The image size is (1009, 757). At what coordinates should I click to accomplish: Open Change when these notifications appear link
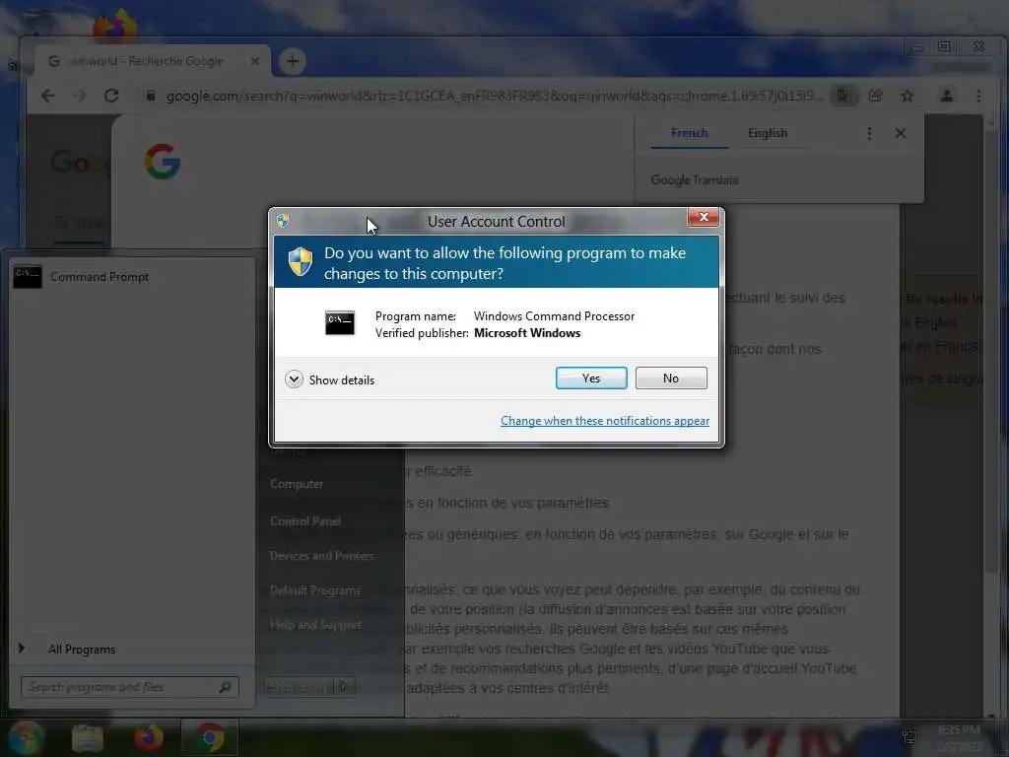click(605, 420)
